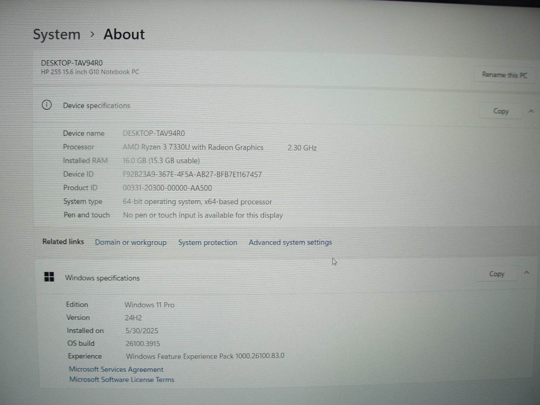Screen dimensions: 540x405
Task: Open Domain or workgroup link
Action: (131, 242)
